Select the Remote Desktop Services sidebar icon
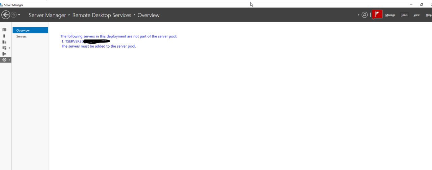Viewport: 432px width, 170px height. tap(4, 60)
